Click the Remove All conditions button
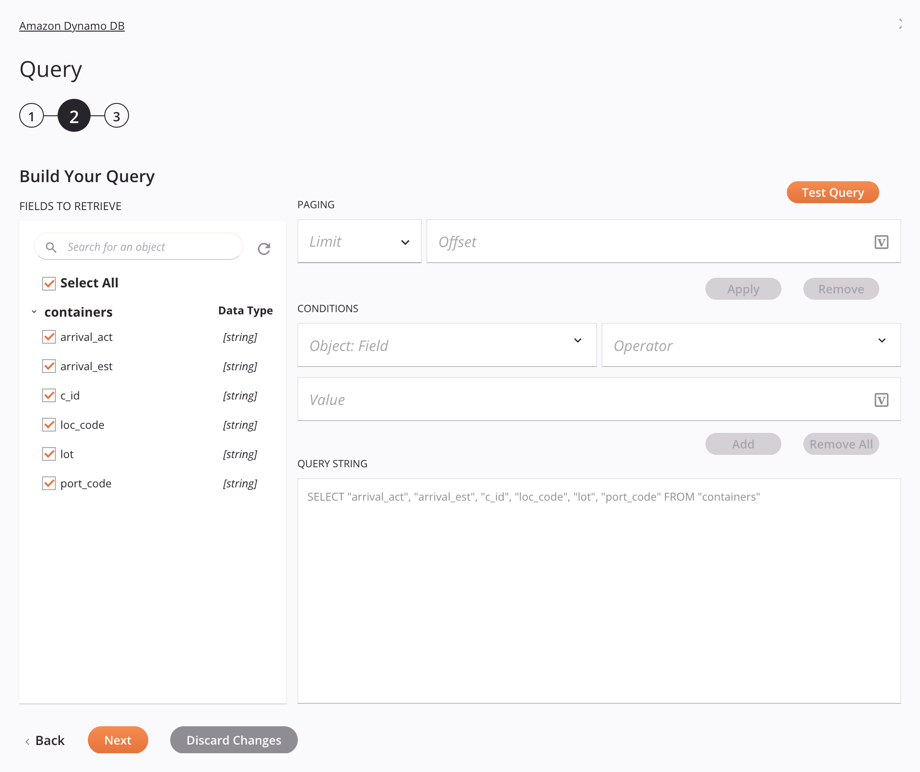The width and height of the screenshot is (920, 772). click(x=839, y=443)
